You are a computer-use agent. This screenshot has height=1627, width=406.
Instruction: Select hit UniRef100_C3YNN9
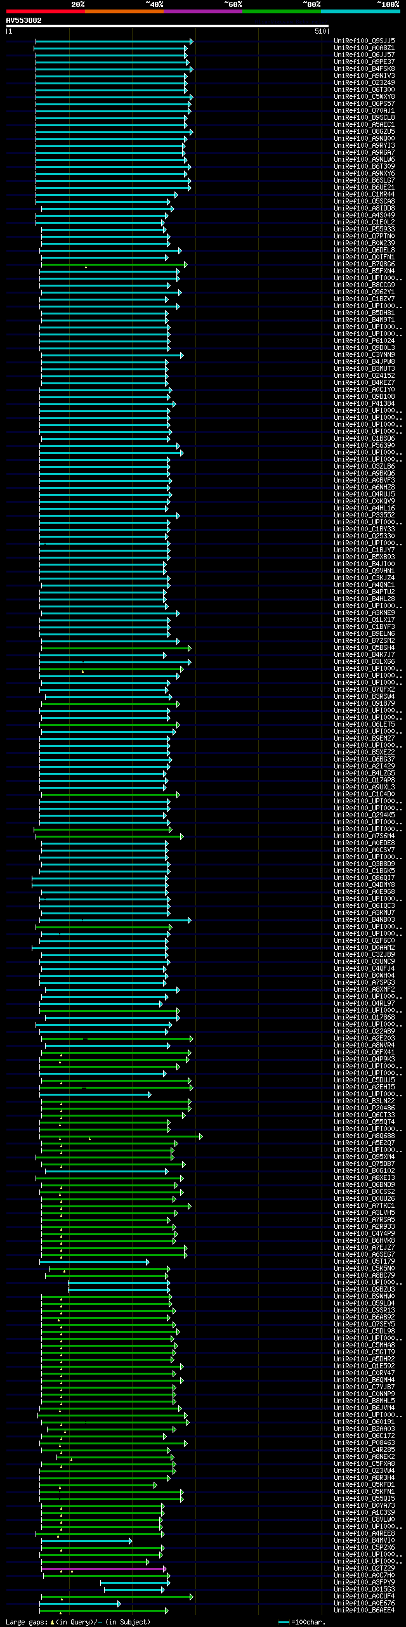click(x=364, y=355)
